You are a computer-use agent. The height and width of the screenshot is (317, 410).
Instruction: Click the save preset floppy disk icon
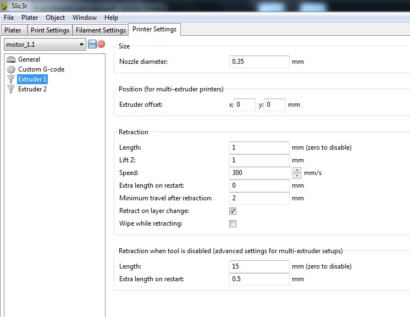tap(92, 44)
